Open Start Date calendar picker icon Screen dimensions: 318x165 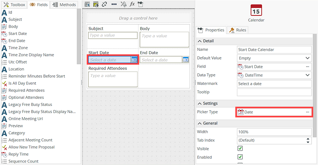point(134,60)
